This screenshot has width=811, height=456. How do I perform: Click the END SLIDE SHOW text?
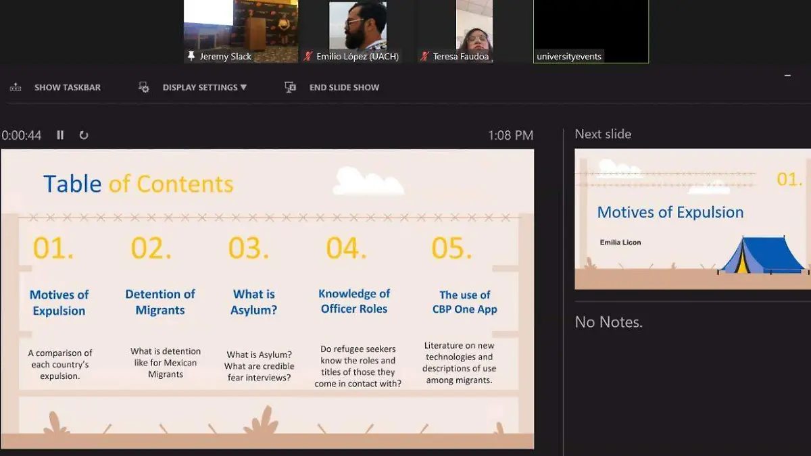pos(344,87)
